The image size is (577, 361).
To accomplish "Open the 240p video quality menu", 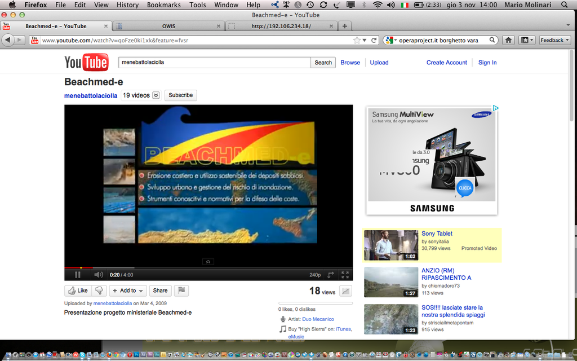I will pos(315,275).
